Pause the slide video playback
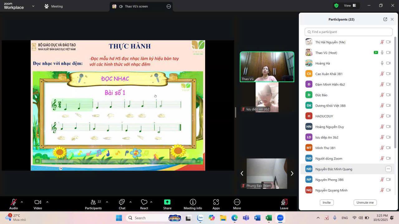Screen dimensions: 399x224 pyautogui.click(x=37, y=161)
